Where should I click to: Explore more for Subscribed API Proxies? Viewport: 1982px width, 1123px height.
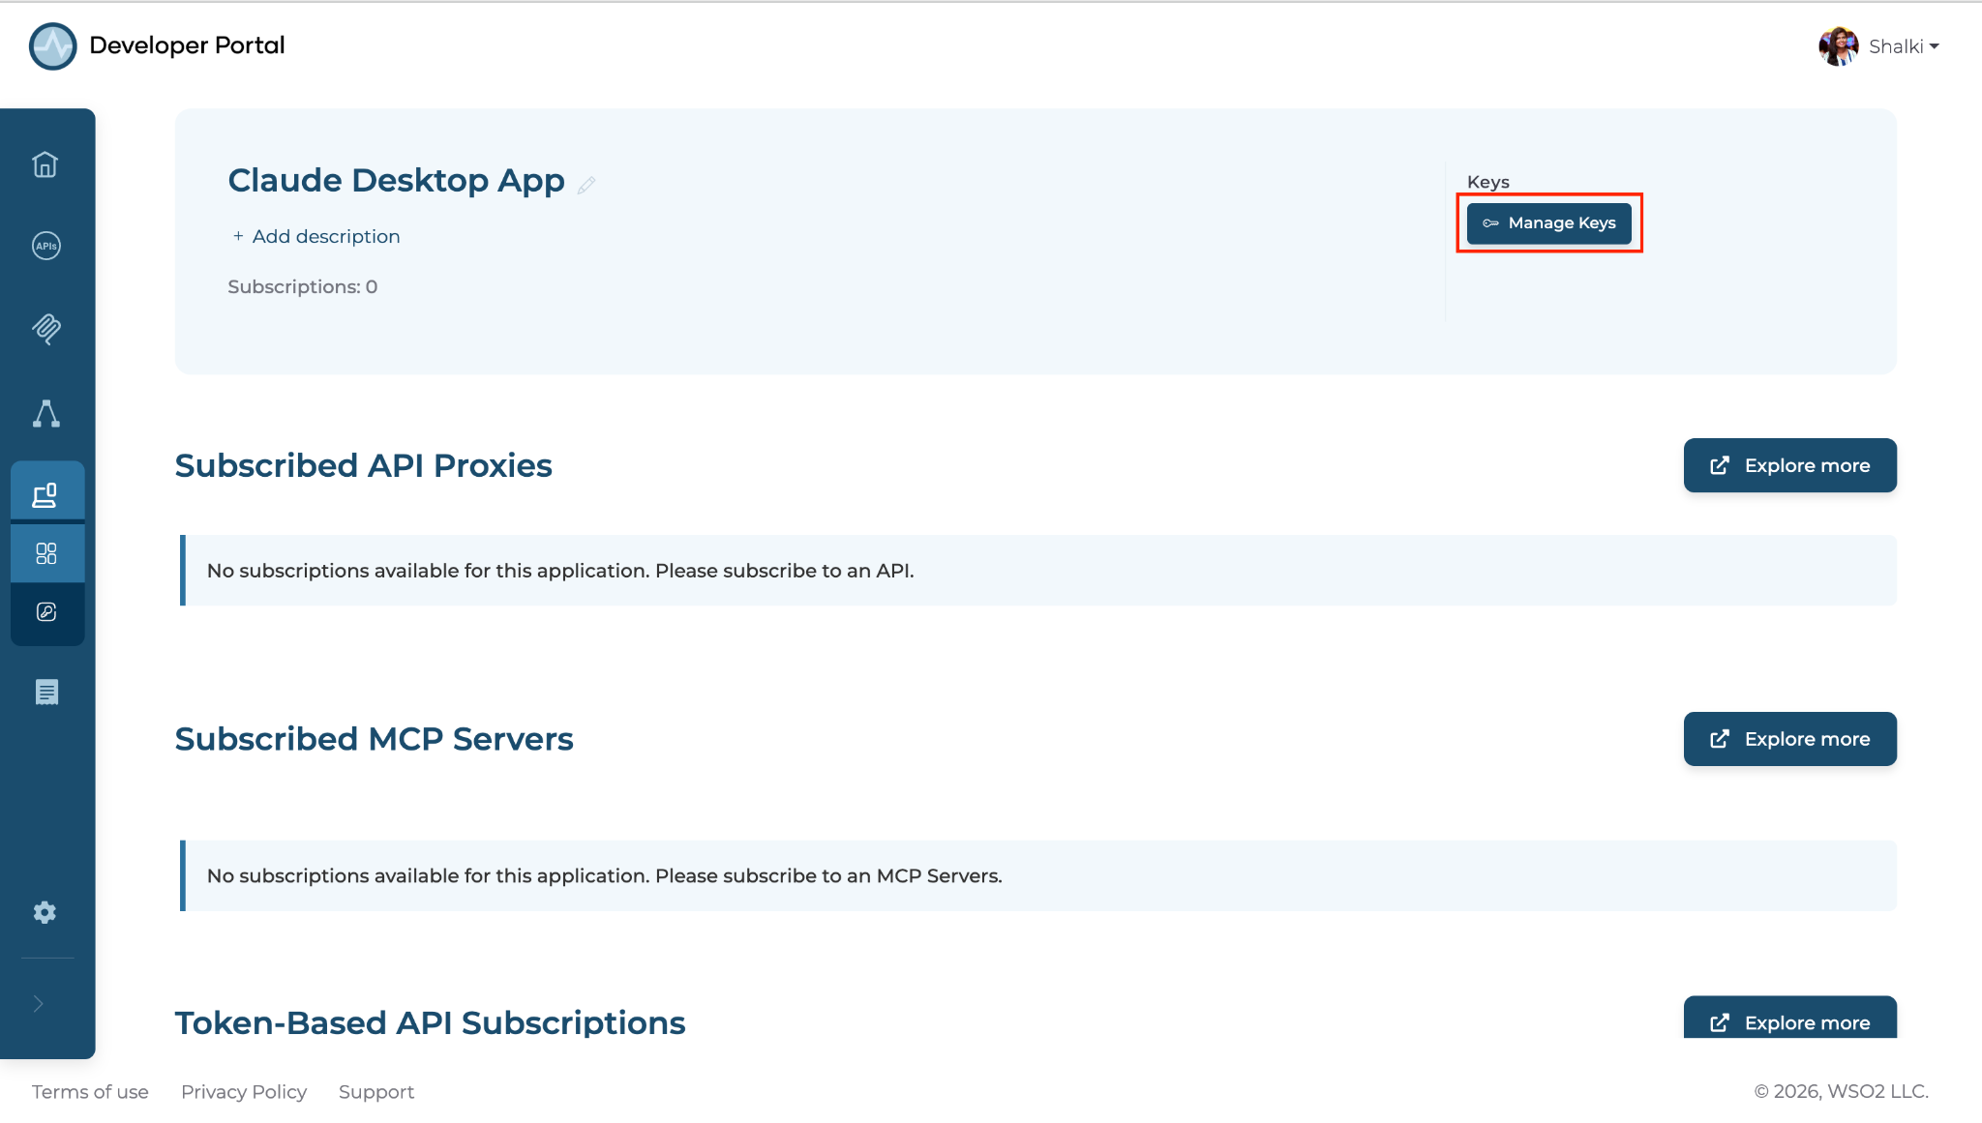1789,465
